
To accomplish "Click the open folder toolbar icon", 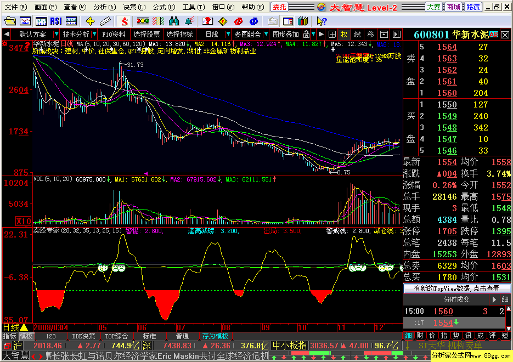I will (x=10, y=21).
